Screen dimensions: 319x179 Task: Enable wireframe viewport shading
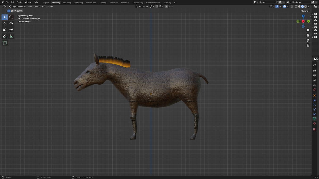click(x=296, y=6)
